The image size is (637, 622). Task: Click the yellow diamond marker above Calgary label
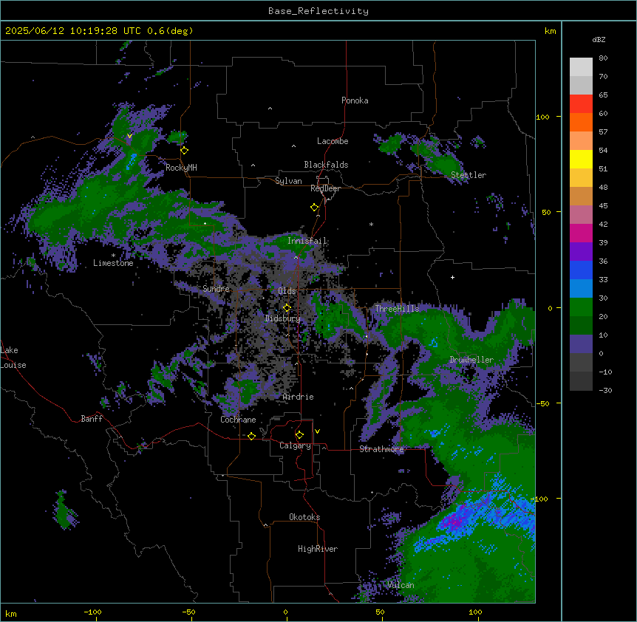tap(299, 435)
